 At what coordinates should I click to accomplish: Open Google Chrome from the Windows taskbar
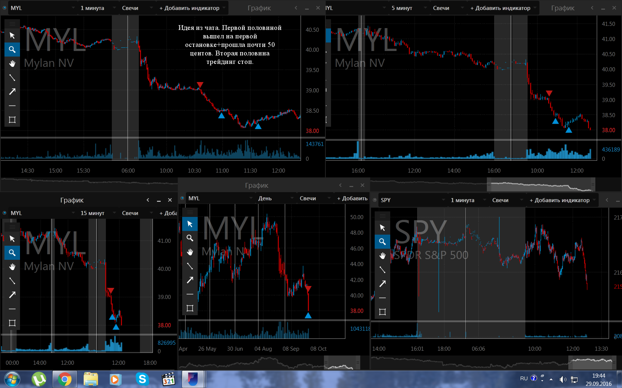click(x=64, y=379)
